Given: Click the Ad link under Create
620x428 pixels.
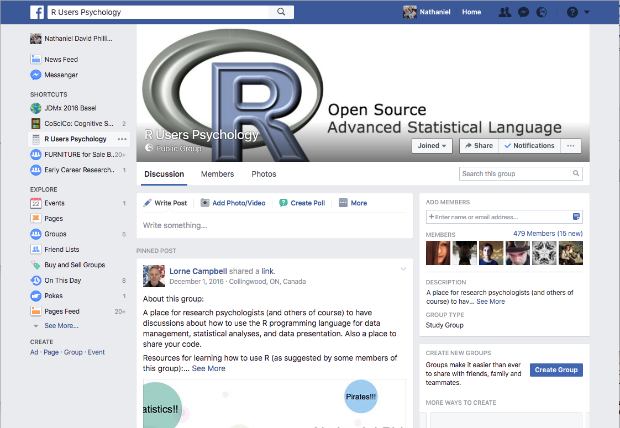Looking at the screenshot, I should click(34, 352).
